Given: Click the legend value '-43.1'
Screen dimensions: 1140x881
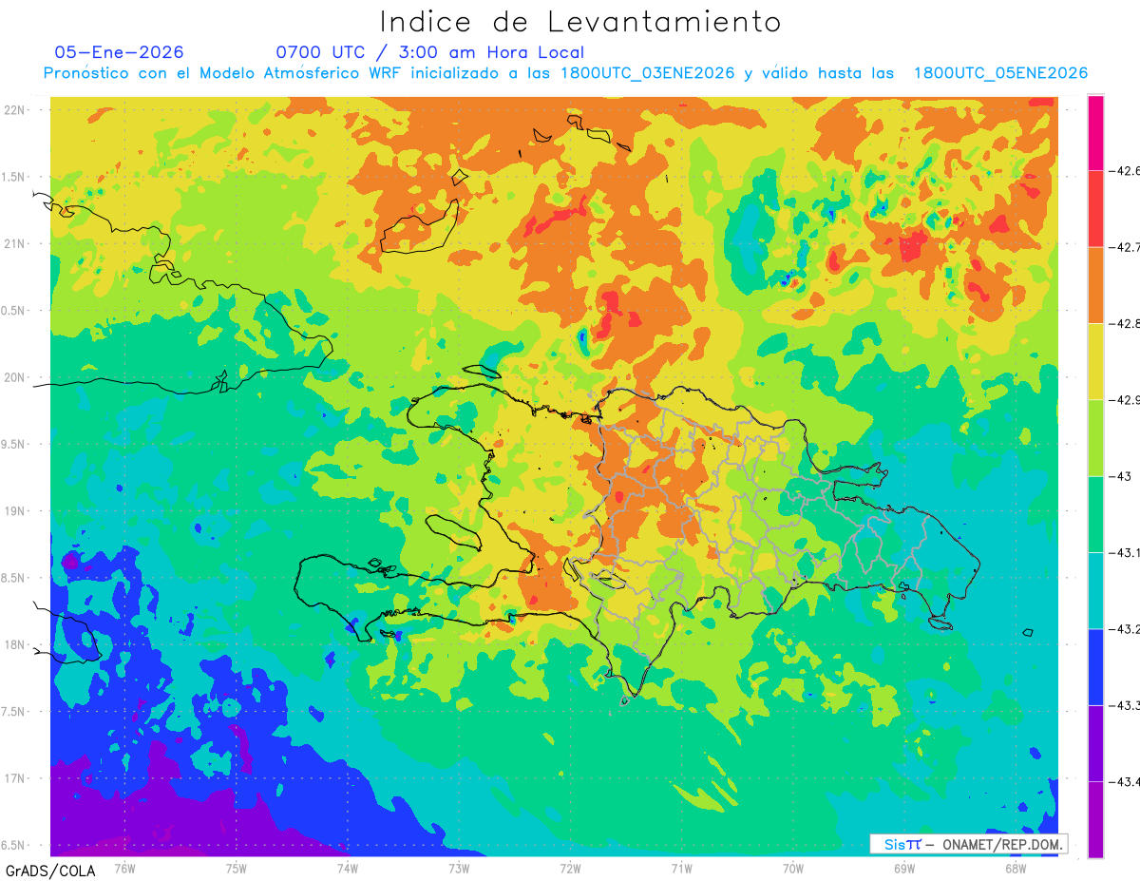Looking at the screenshot, I should 1124,553.
